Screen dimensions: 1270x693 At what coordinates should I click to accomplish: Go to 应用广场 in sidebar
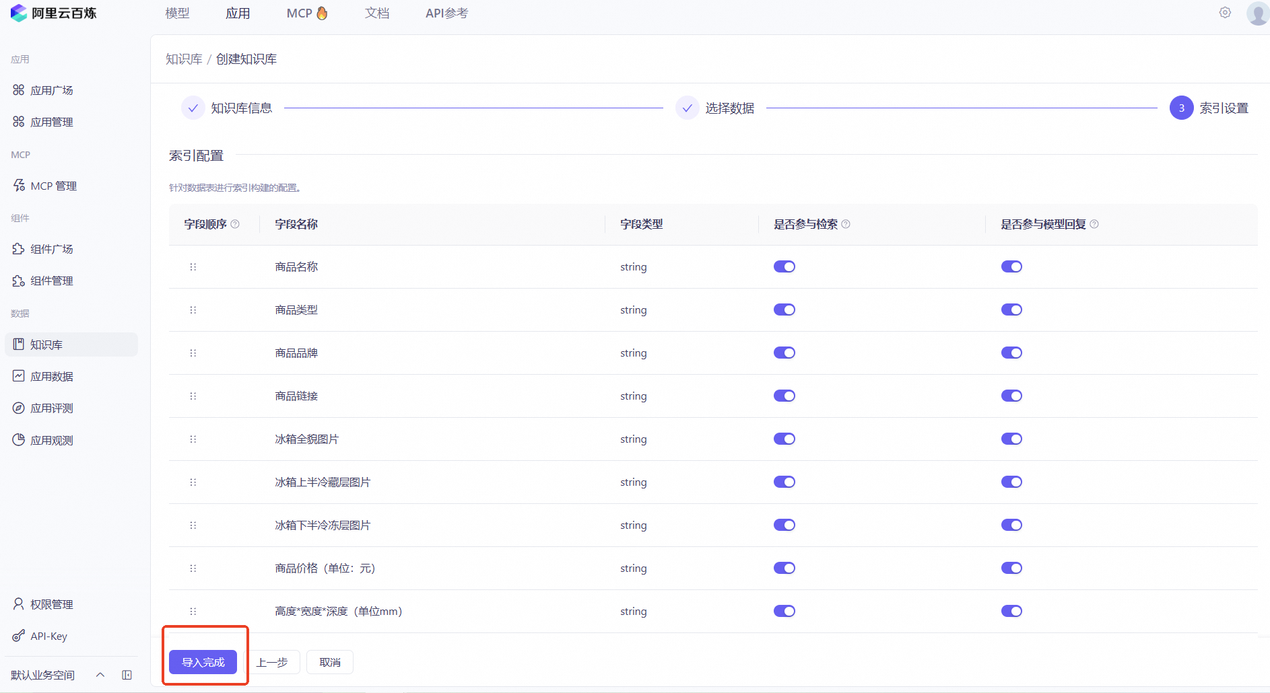52,90
